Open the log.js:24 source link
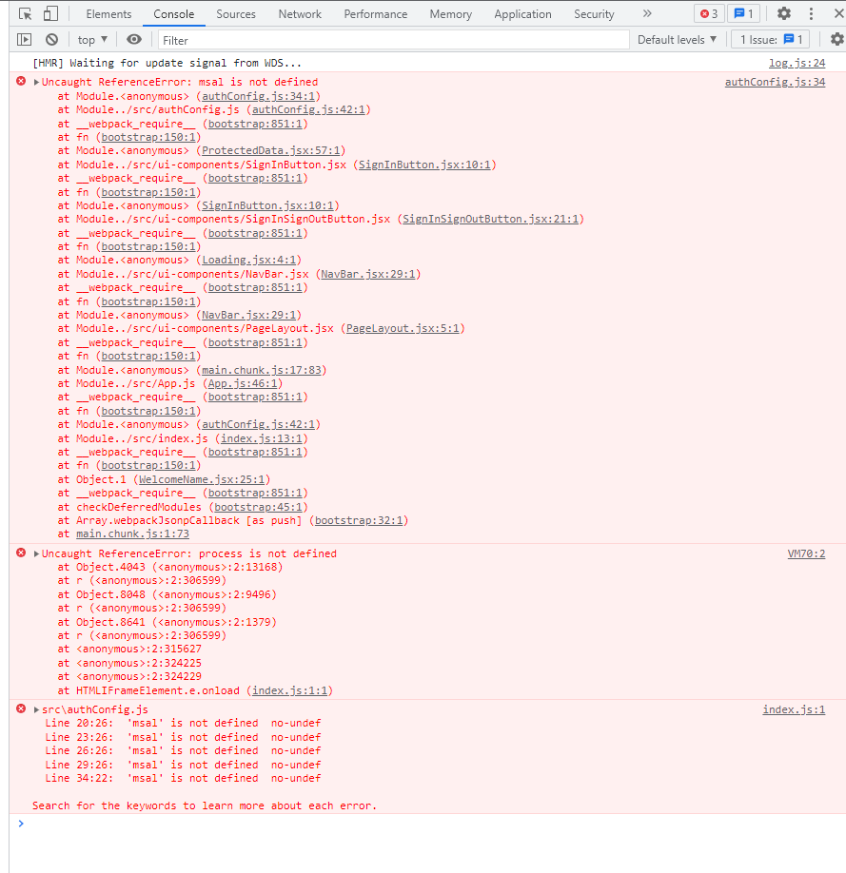846x873 pixels. point(797,61)
